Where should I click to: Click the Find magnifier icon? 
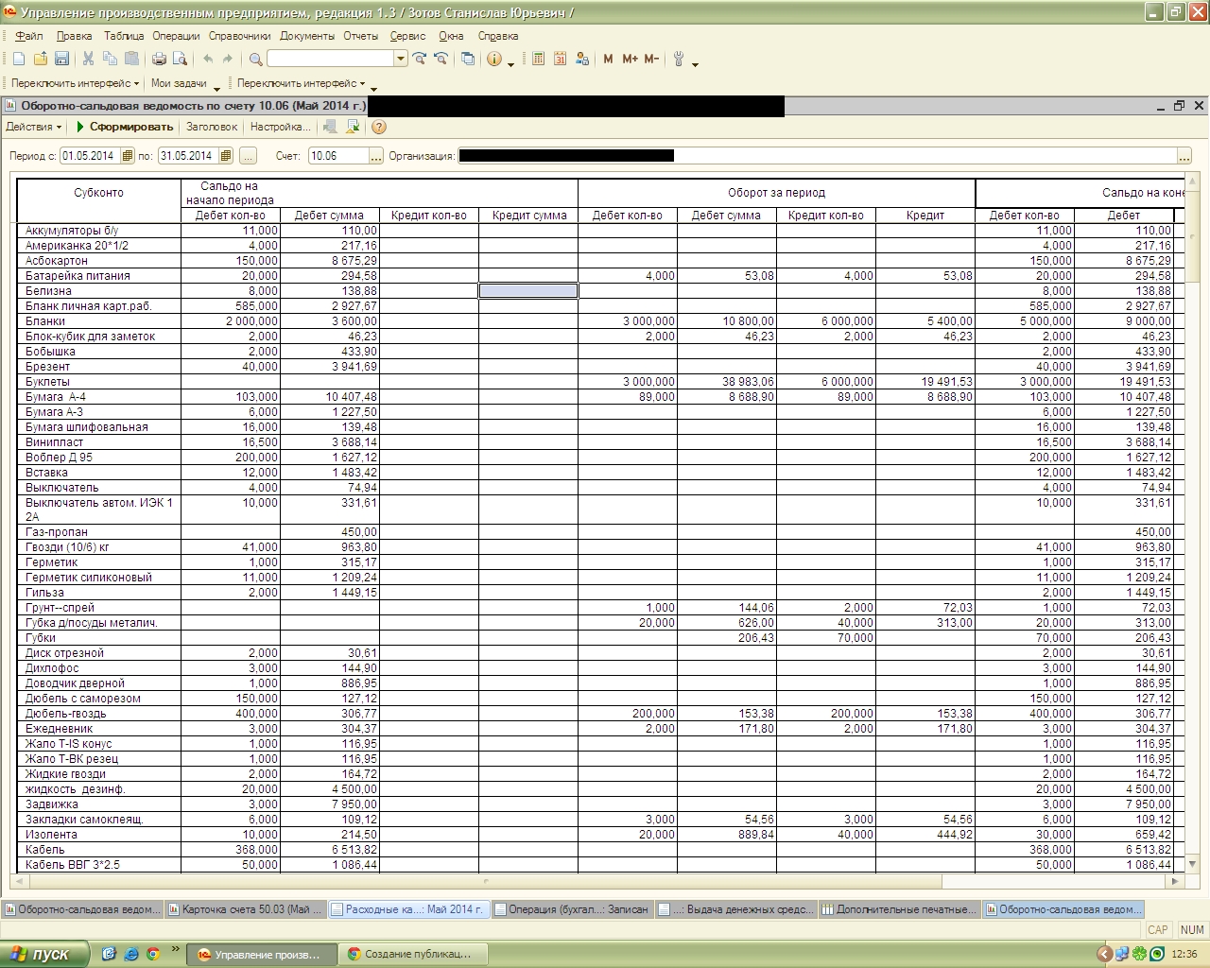point(255,59)
